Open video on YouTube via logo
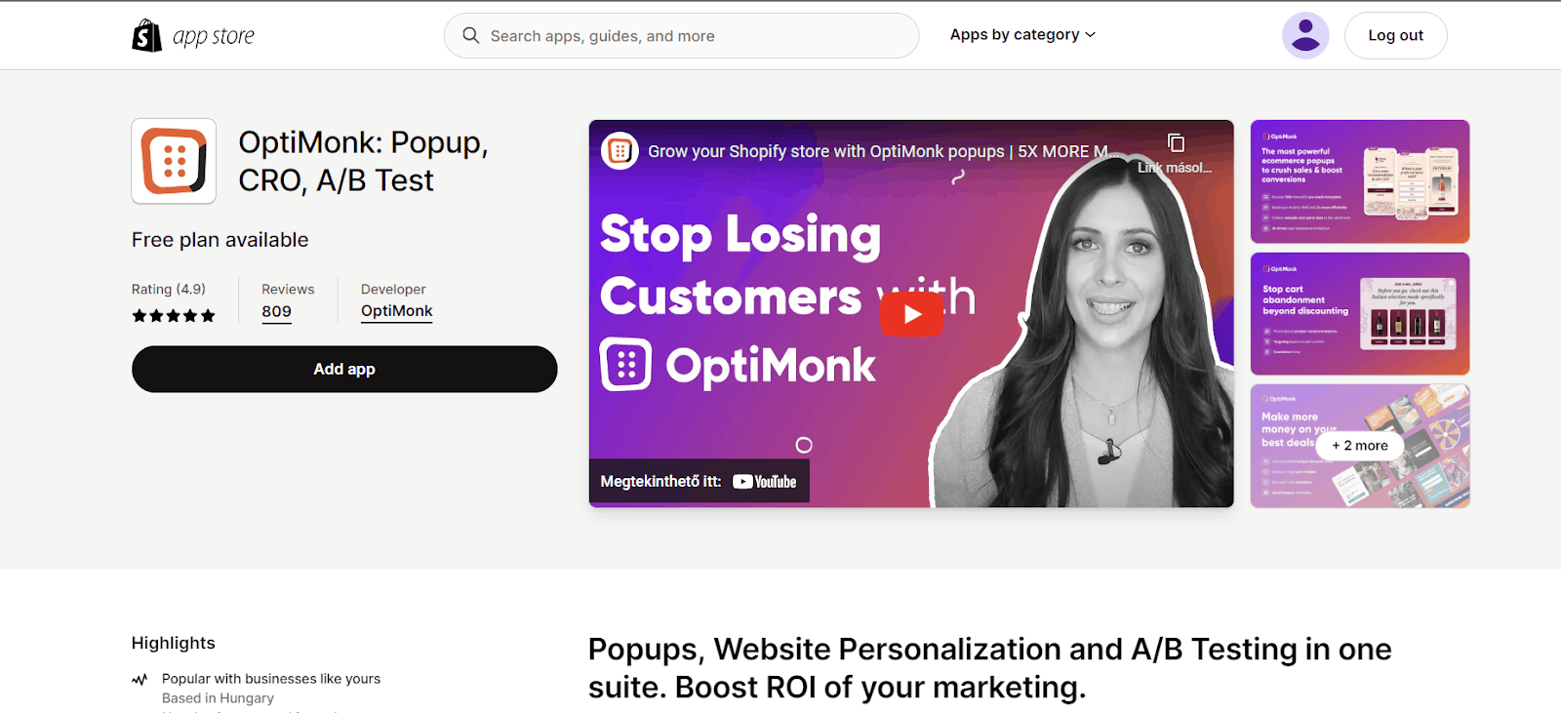This screenshot has width=1561, height=713. (765, 482)
